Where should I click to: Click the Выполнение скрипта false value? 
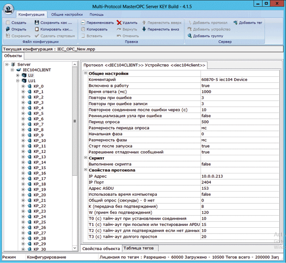click(240, 164)
